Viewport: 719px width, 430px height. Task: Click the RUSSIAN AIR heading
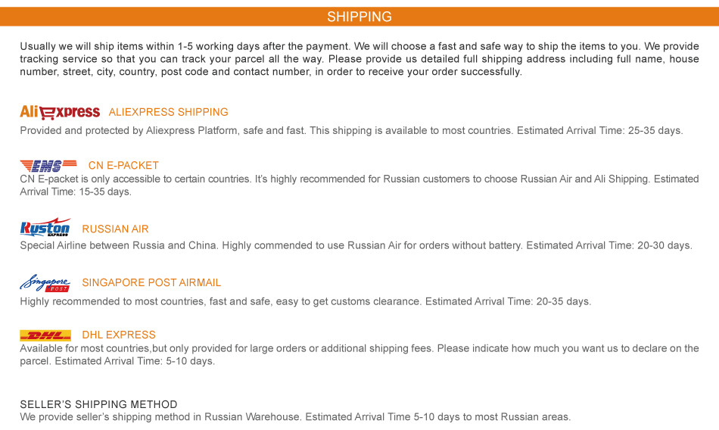point(115,229)
